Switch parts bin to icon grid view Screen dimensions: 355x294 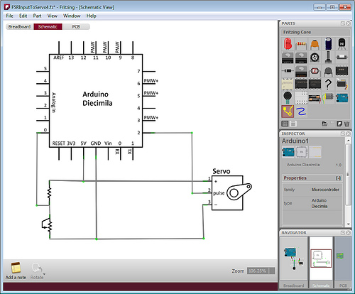(285, 124)
